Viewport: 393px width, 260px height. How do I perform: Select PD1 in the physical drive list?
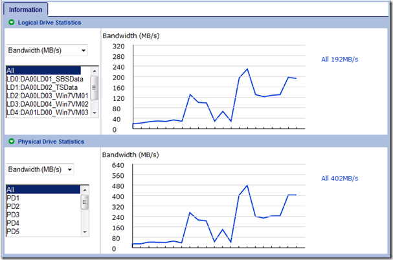[x=43, y=198]
